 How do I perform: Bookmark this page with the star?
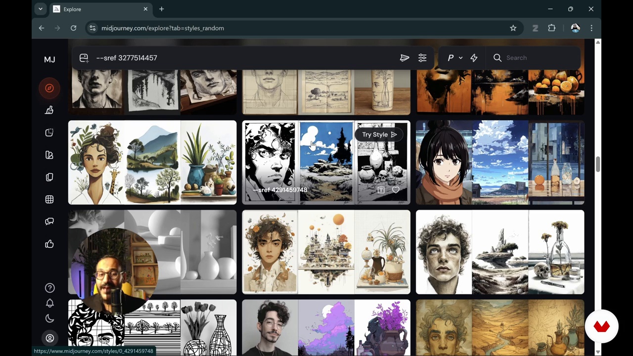[x=513, y=28]
